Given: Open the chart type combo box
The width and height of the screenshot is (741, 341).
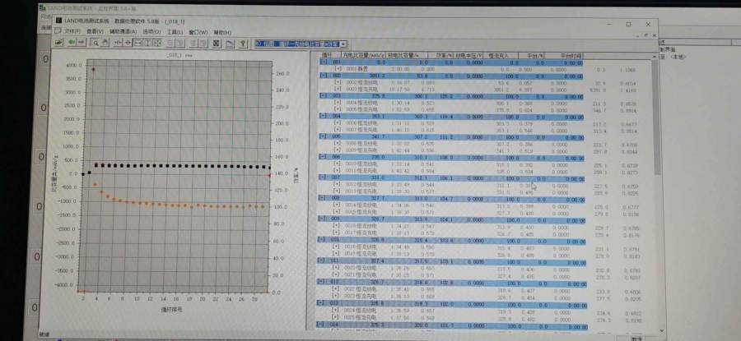Looking at the screenshot, I should click(301, 44).
